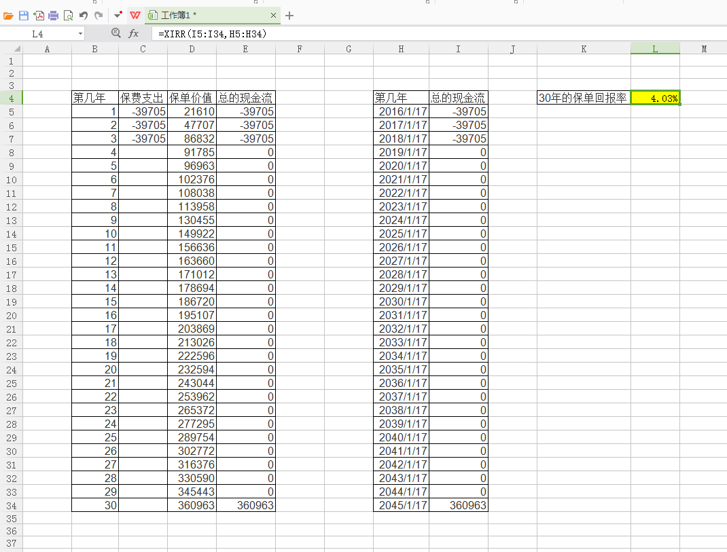The image size is (727, 552).
Task: Select cell with value 265372
Action: click(192, 410)
